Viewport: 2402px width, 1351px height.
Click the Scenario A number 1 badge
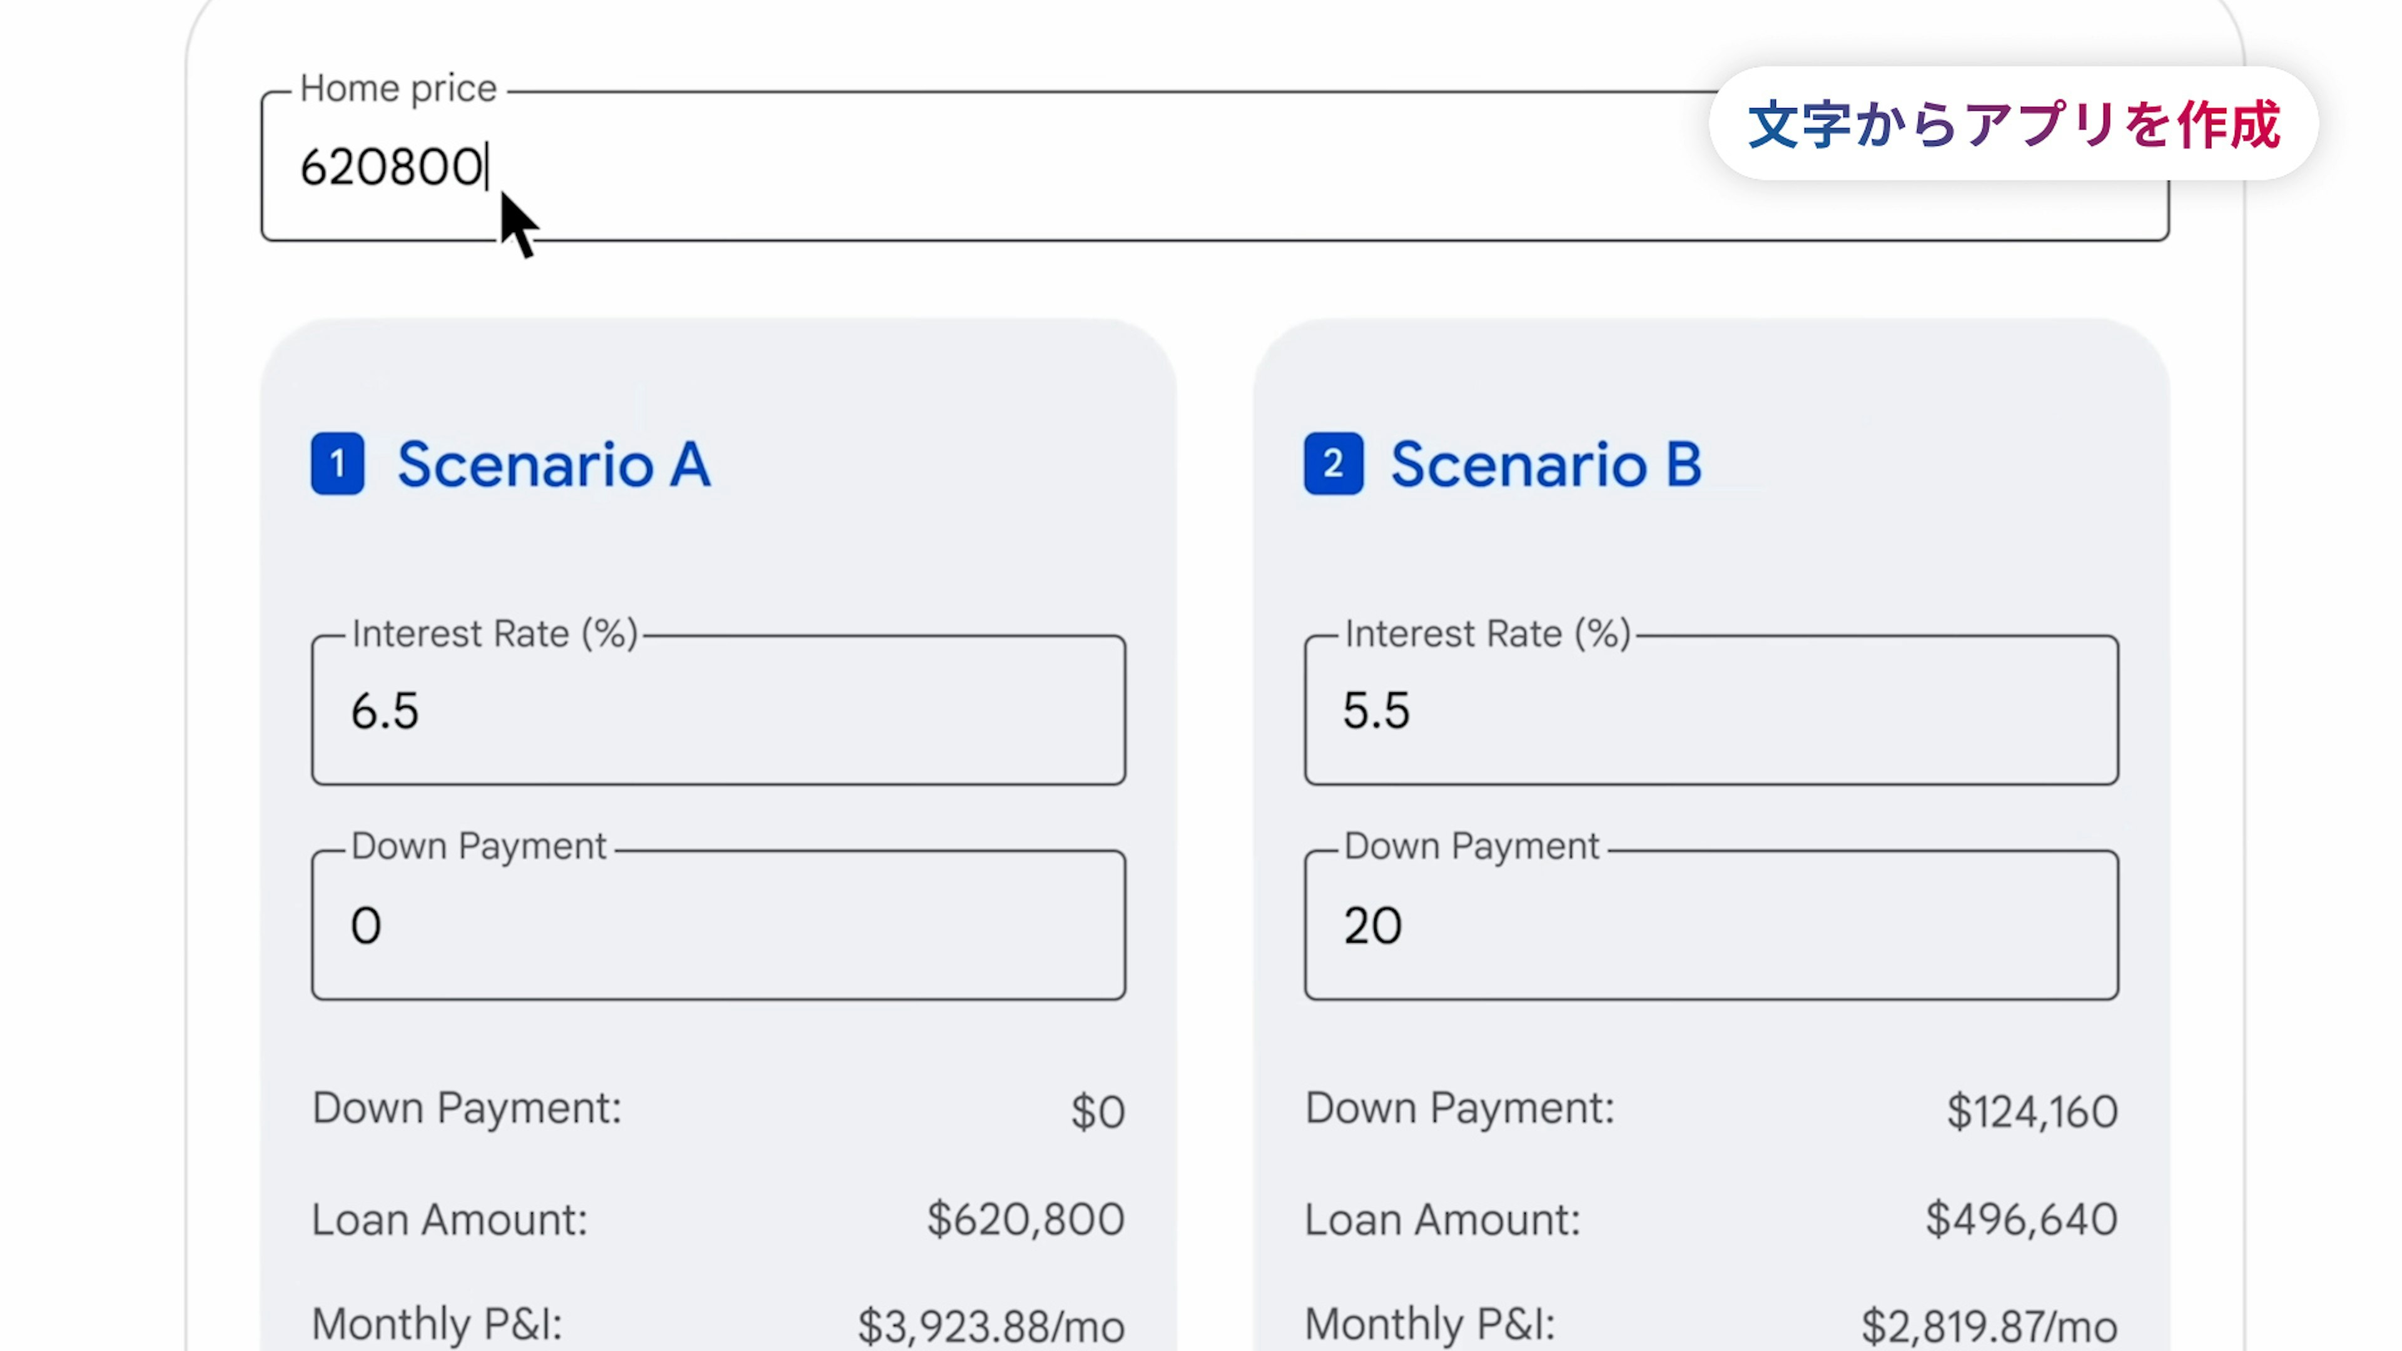[x=338, y=463]
